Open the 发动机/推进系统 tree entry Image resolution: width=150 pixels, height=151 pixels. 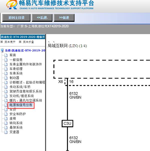21,96
